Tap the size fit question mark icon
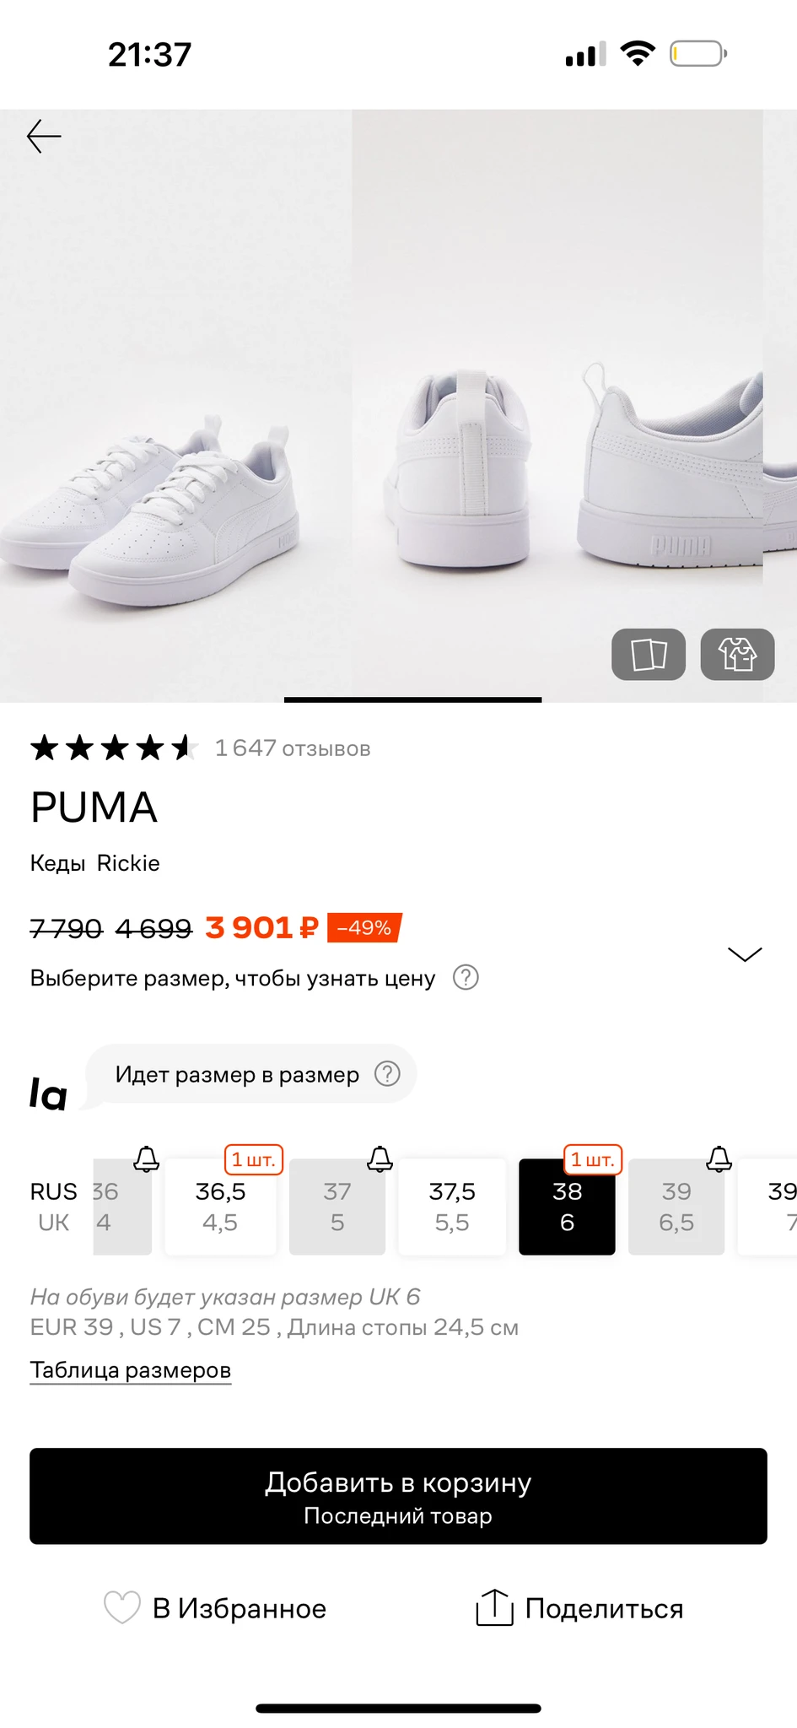The width and height of the screenshot is (797, 1728). click(387, 1073)
